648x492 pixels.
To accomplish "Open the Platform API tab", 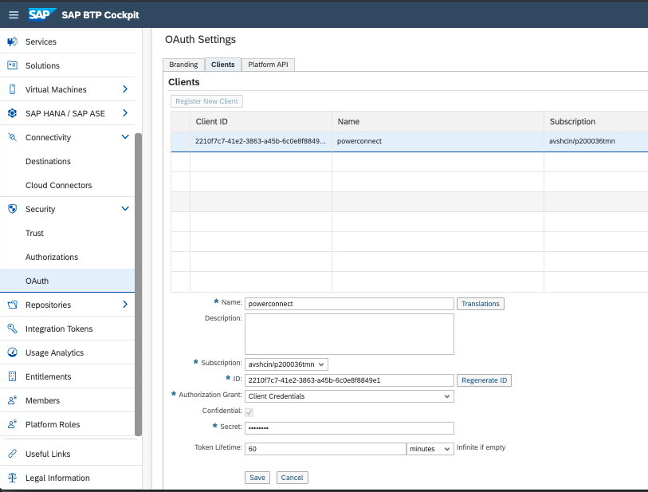I will 268,64.
